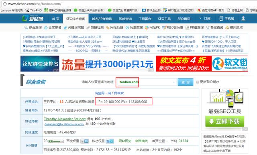Open the 关键词挖掘 tool
The width and height of the screenshot is (257, 155).
point(74,28)
